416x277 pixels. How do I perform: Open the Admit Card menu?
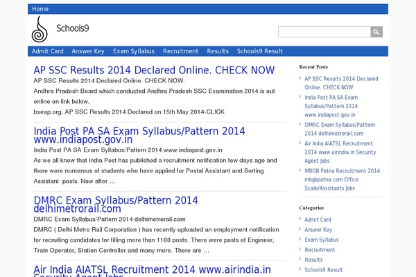click(47, 51)
